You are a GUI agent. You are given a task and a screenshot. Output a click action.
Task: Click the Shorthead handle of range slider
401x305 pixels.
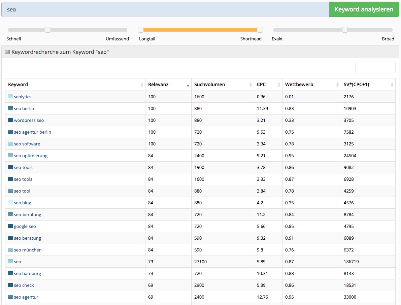(x=260, y=30)
